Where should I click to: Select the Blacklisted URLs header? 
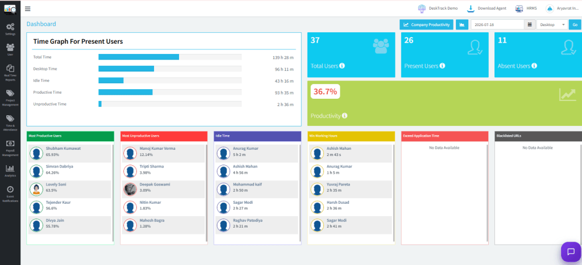(538, 136)
